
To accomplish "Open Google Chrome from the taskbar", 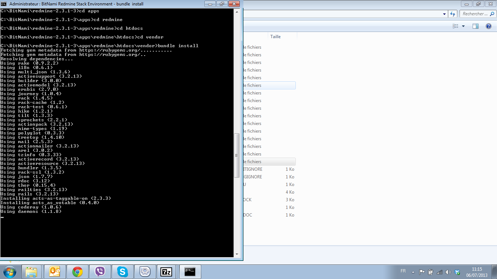I will click(77, 272).
